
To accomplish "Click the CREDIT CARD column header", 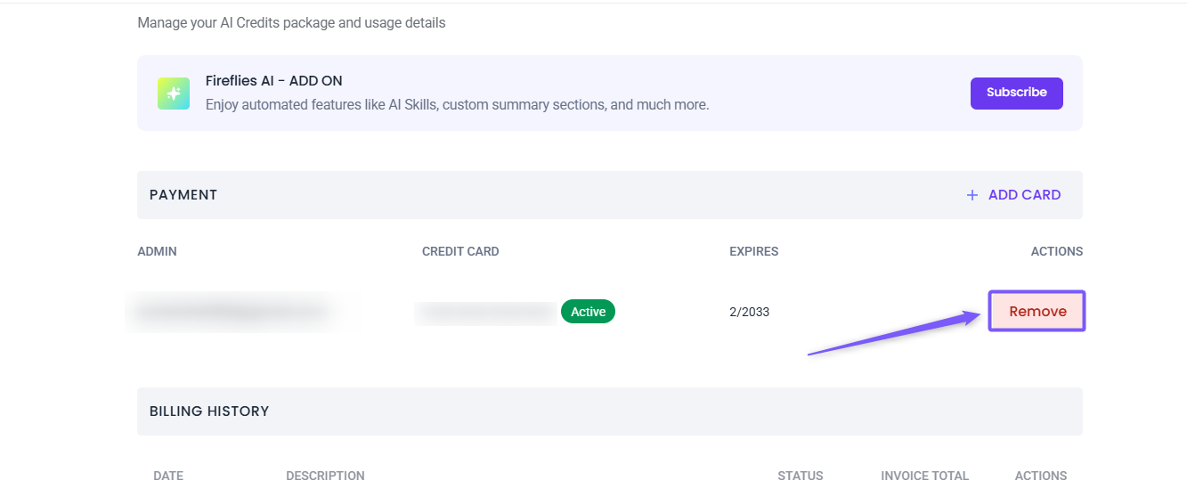I will click(460, 251).
